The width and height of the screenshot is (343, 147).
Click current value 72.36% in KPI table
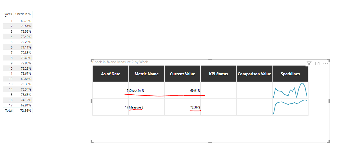pos(195,107)
